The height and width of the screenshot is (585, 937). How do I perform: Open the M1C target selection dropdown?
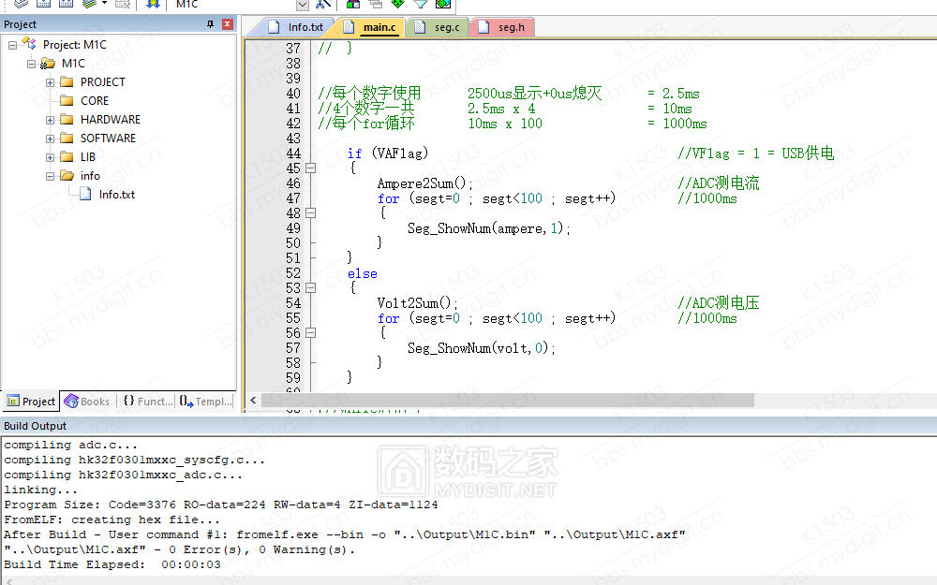[303, 4]
